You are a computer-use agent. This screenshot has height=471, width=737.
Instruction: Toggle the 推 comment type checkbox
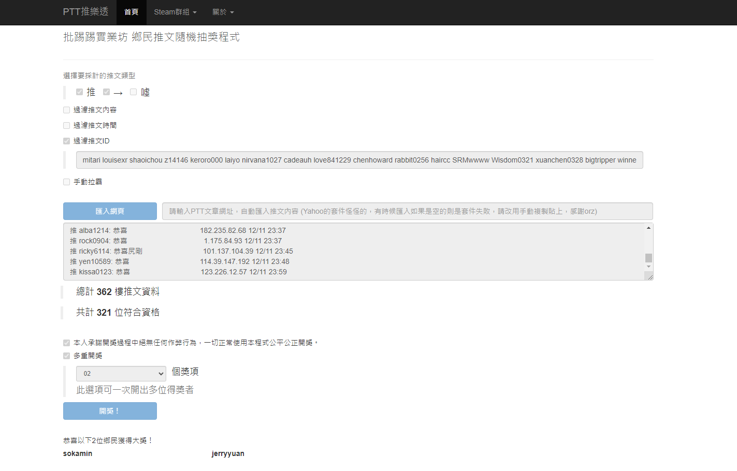pos(79,92)
